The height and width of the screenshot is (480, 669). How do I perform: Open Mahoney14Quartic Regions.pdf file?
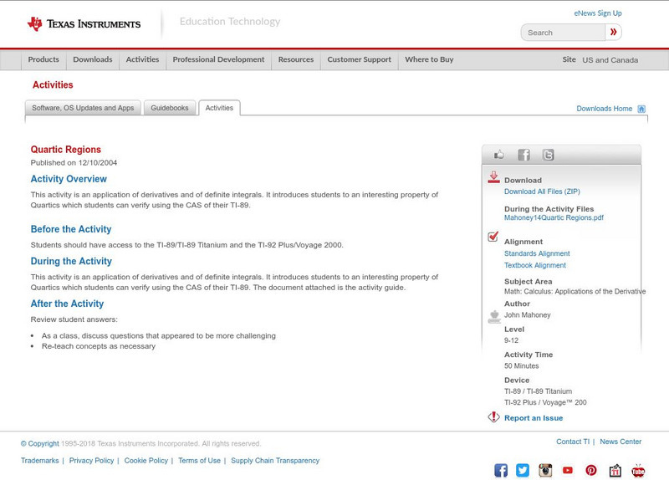point(554,217)
